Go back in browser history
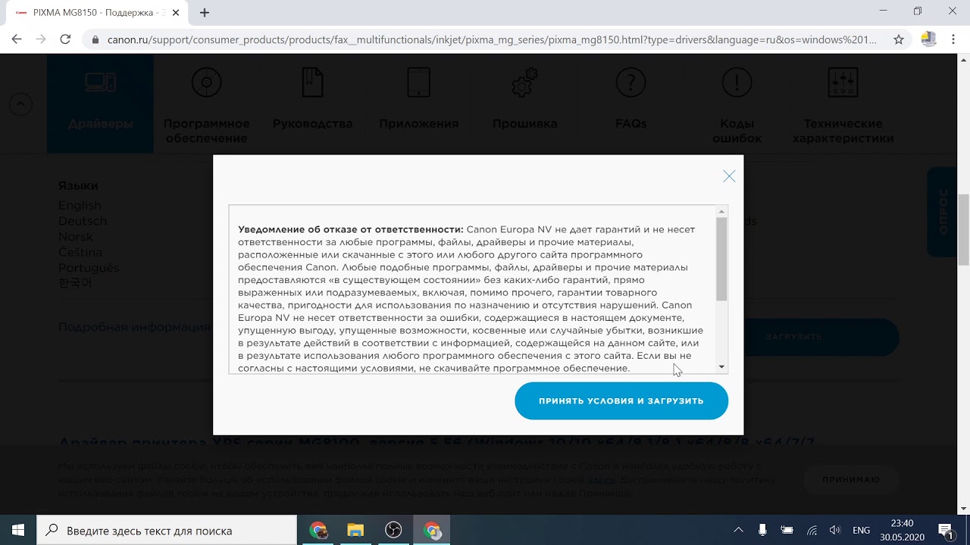Screen dimensions: 970x545 pyautogui.click(x=17, y=39)
